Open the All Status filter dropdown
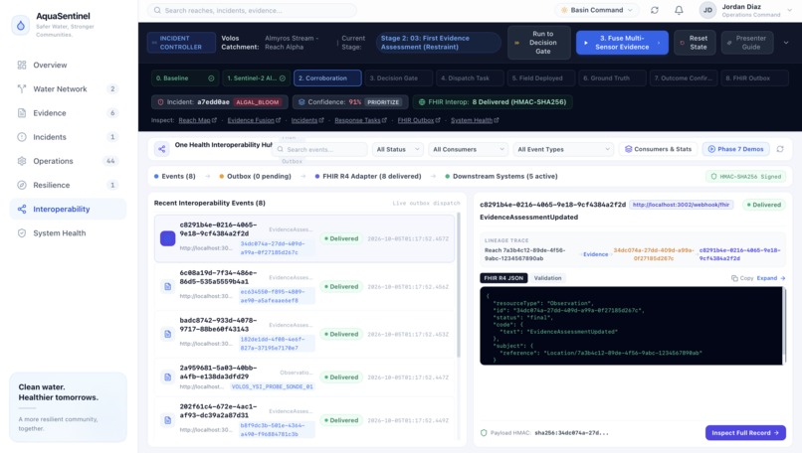 (x=397, y=149)
